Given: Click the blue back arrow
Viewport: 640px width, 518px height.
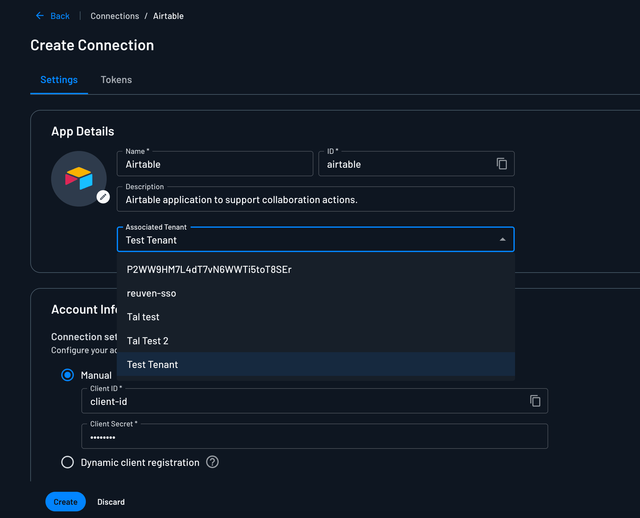Looking at the screenshot, I should [x=39, y=15].
